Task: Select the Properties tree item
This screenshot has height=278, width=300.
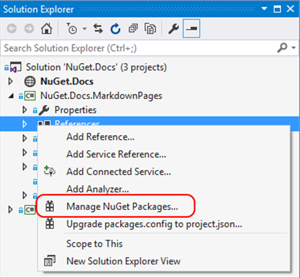Action: 76,110
